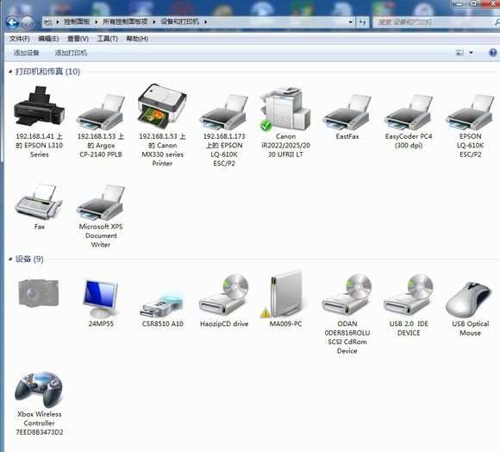Open the 编辑(E) menu

(48, 39)
